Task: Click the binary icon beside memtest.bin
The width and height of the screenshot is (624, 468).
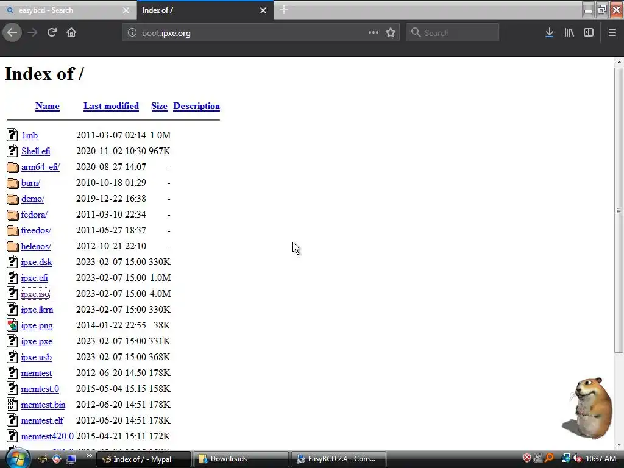Action: [x=12, y=405]
